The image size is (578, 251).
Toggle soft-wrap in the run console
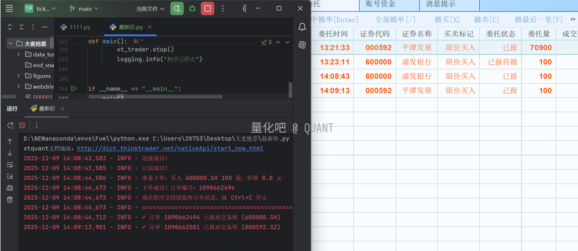click(9, 165)
